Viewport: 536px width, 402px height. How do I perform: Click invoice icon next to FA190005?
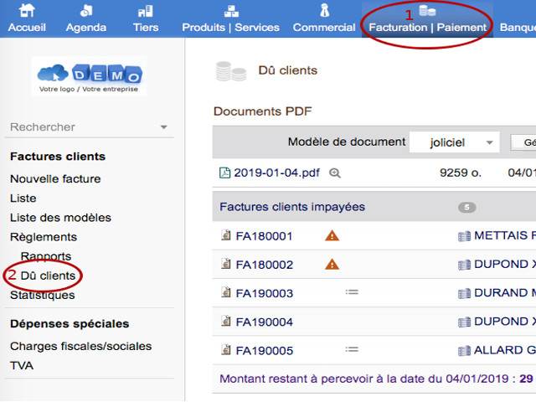[x=225, y=349]
